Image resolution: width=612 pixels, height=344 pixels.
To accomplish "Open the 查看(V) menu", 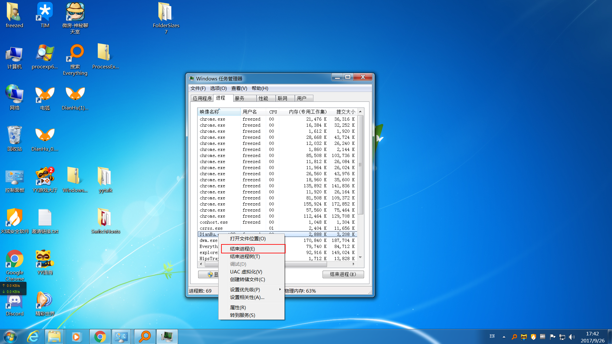I will coord(239,88).
